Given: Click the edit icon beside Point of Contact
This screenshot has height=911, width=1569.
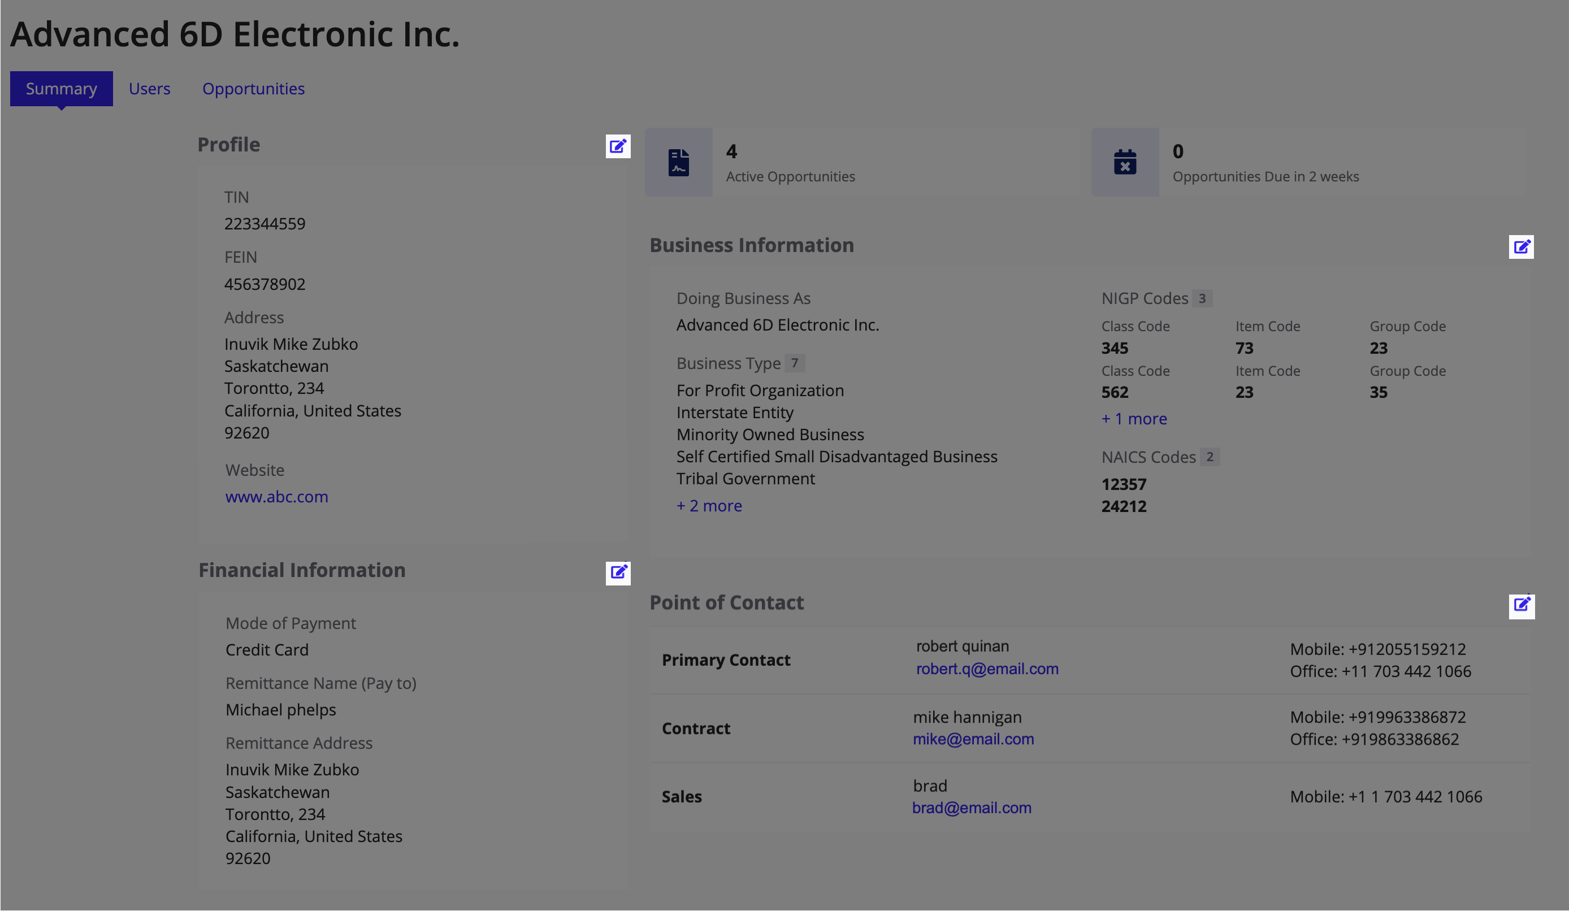Looking at the screenshot, I should point(1522,606).
